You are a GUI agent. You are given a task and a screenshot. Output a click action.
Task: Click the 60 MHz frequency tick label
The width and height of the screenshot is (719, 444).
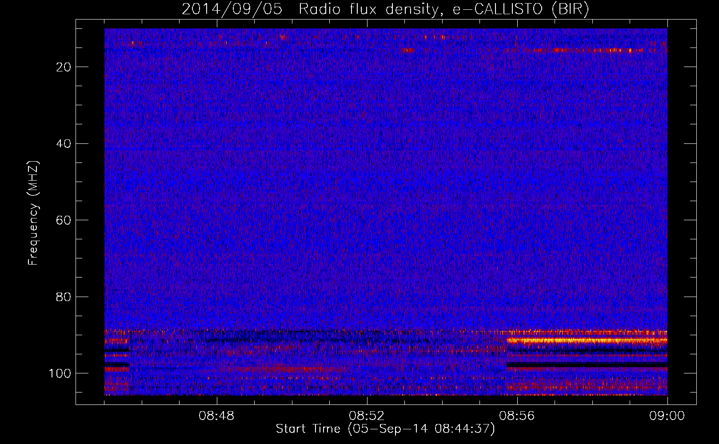[x=64, y=220]
